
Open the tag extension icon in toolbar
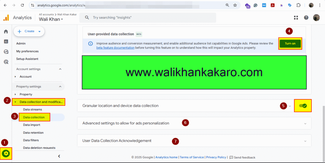pyautogui.click(x=290, y=5)
